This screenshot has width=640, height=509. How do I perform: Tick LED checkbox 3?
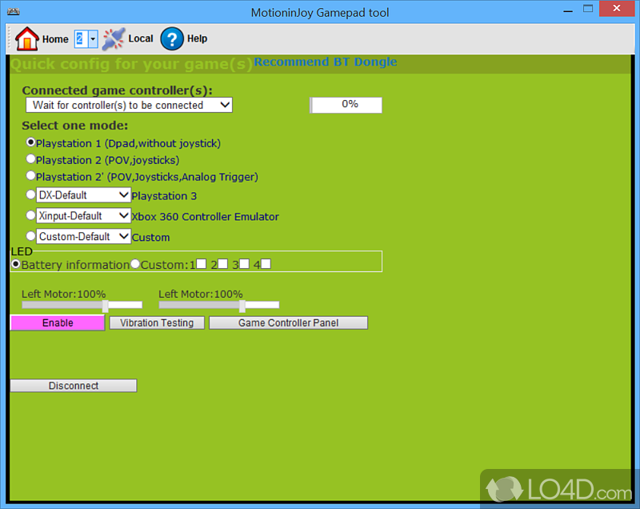click(x=244, y=264)
